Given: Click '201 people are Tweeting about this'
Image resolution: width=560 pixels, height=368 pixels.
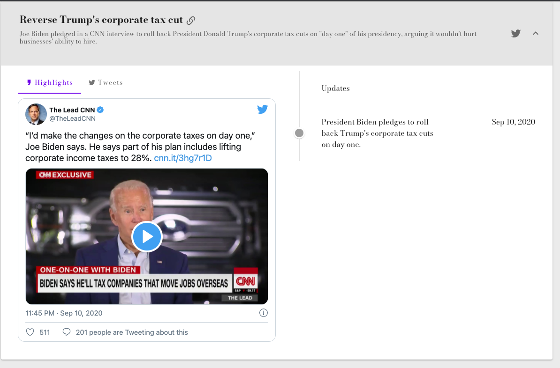Looking at the screenshot, I should [x=131, y=332].
